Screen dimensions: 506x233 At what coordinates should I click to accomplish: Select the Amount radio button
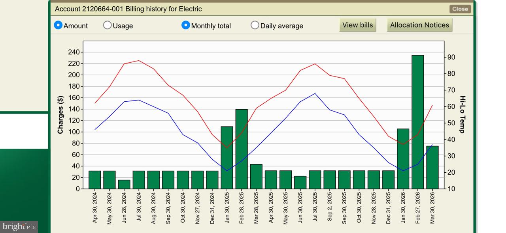coord(58,25)
